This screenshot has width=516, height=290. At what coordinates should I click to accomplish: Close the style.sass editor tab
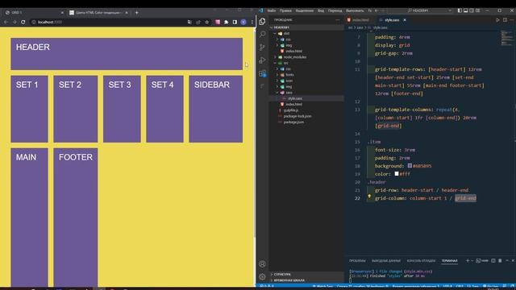pyautogui.click(x=405, y=20)
